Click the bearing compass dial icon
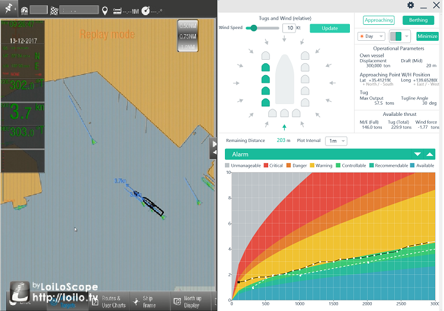This screenshot has width=444, height=311. (x=146, y=11)
